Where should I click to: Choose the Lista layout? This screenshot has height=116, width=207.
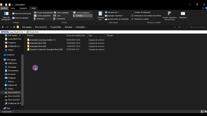tap(57, 16)
